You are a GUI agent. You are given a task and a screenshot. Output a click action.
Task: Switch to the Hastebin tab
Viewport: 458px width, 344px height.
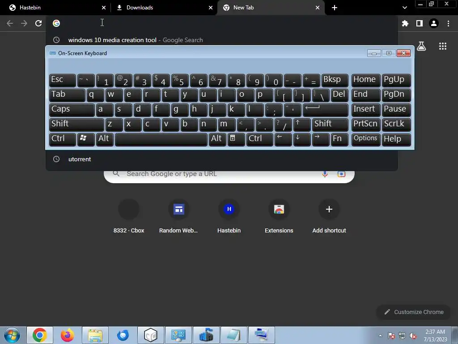(x=55, y=8)
